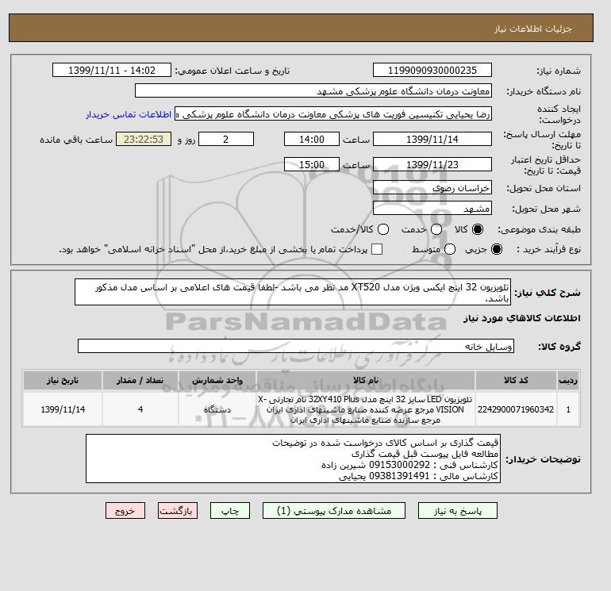Screen dimensions: 611x591
Task: Tick the Islamic treasury bonds payment checkbox
Action: coord(377,249)
